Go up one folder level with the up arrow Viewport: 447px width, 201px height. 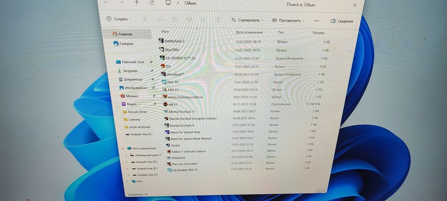tap(136, 2)
